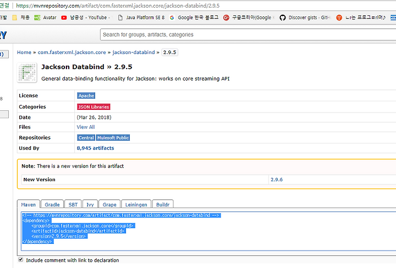
Task: Click the Mulesoft Public repository tag
Action: click(113, 138)
